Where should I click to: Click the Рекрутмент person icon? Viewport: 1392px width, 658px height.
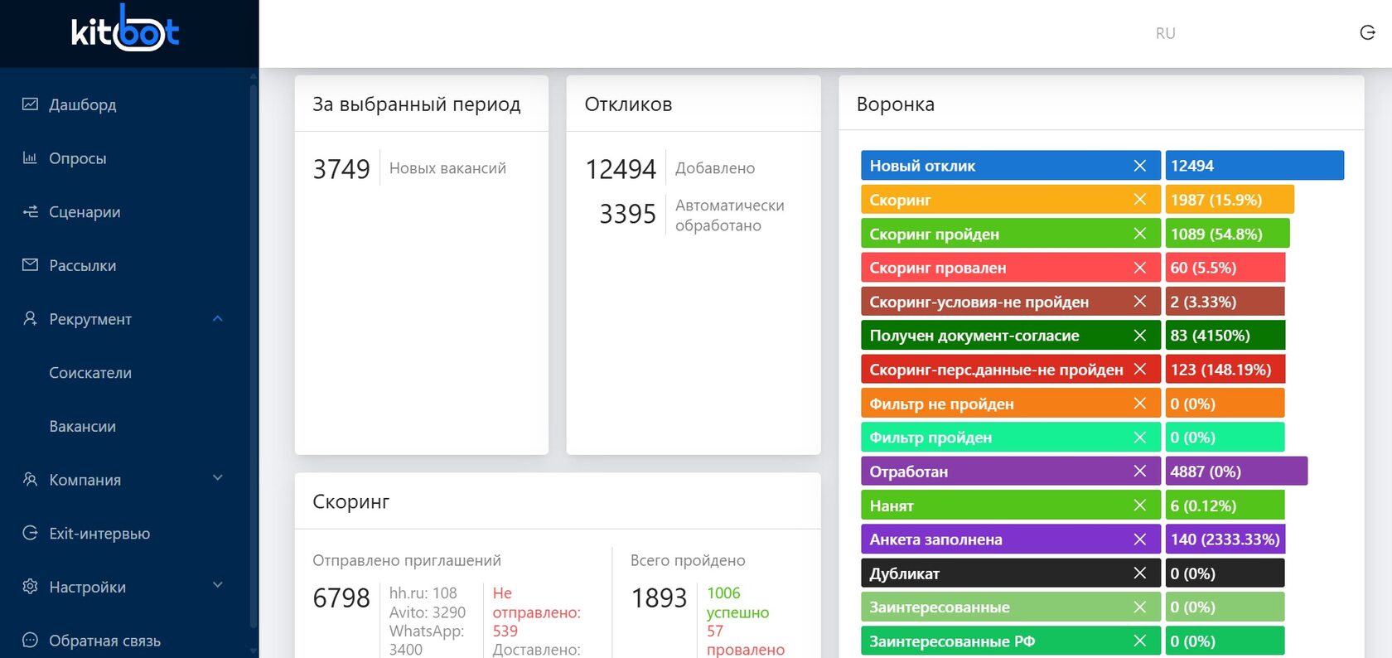(30, 318)
